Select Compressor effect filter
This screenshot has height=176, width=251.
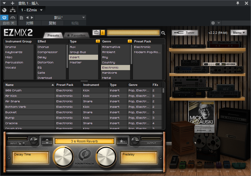coord(51,52)
